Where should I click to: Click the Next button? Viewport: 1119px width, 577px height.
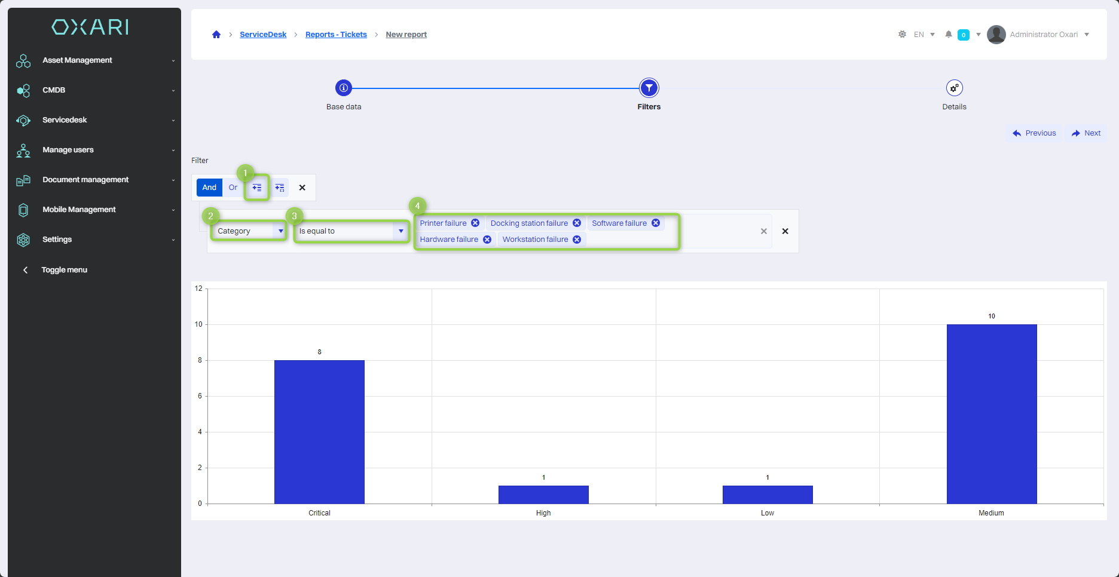click(1086, 133)
